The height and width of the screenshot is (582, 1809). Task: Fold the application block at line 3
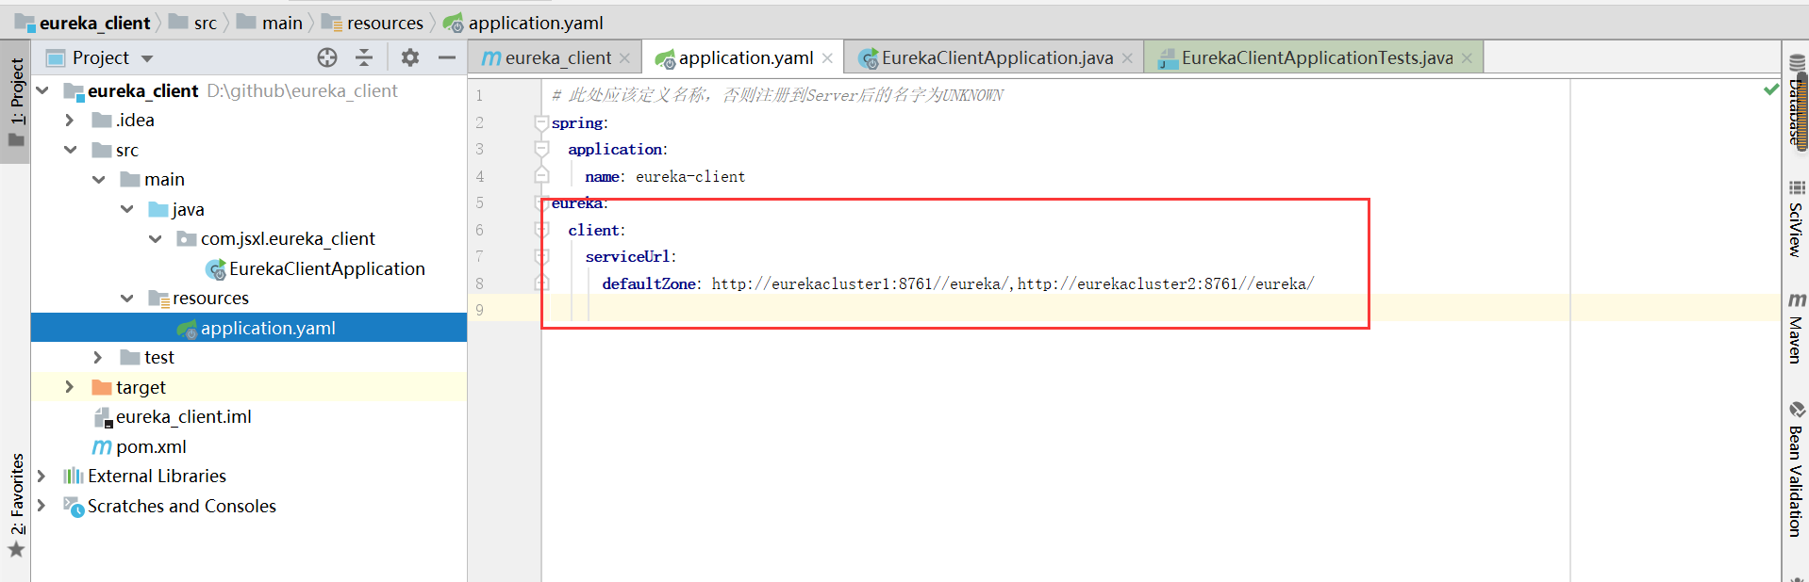point(541,149)
